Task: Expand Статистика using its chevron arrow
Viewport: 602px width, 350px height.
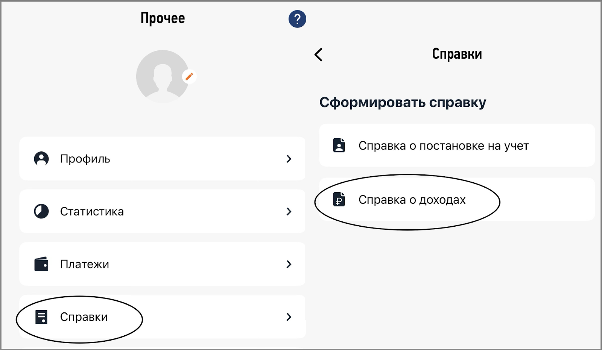Action: pos(289,212)
